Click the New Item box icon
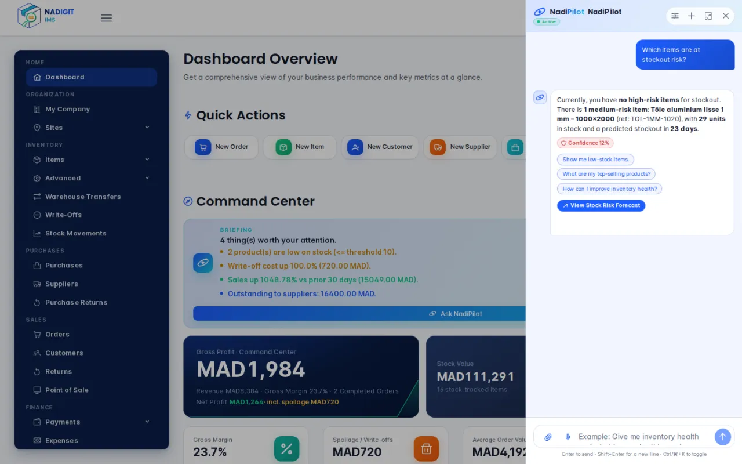 283,147
